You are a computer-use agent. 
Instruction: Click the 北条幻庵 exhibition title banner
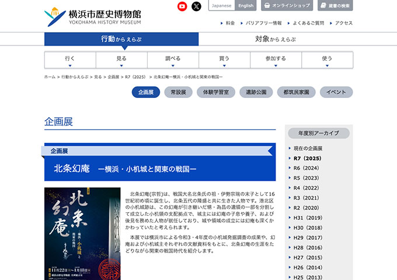[160, 162]
